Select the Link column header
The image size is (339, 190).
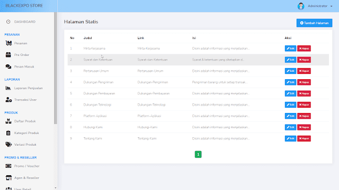(141, 38)
